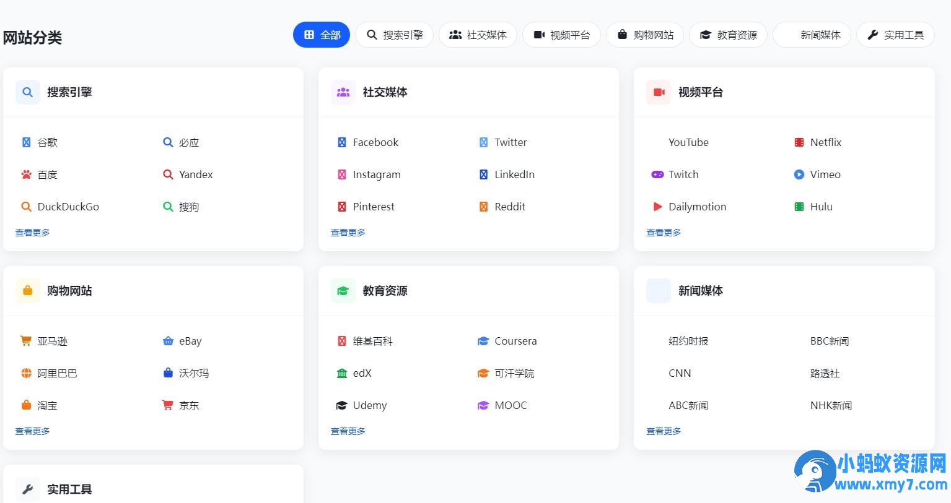Viewport: 951px width, 503px height.
Task: Click the graduation cap icon on 教育资源 card
Action: coord(343,290)
